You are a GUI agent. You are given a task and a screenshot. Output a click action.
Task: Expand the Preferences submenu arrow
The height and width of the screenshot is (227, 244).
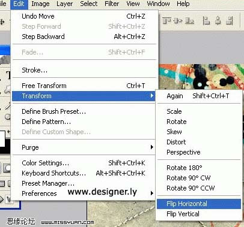[x=152, y=193]
